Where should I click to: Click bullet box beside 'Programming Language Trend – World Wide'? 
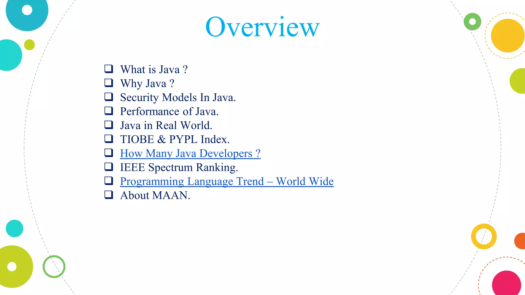click(x=109, y=181)
